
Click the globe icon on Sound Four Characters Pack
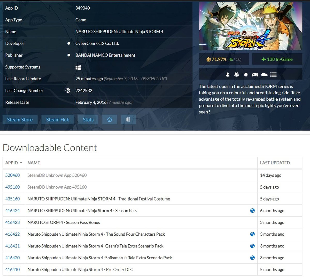point(252,234)
